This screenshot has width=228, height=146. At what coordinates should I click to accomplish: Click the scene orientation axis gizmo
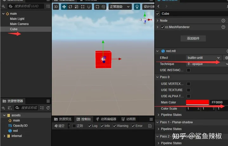point(145,19)
